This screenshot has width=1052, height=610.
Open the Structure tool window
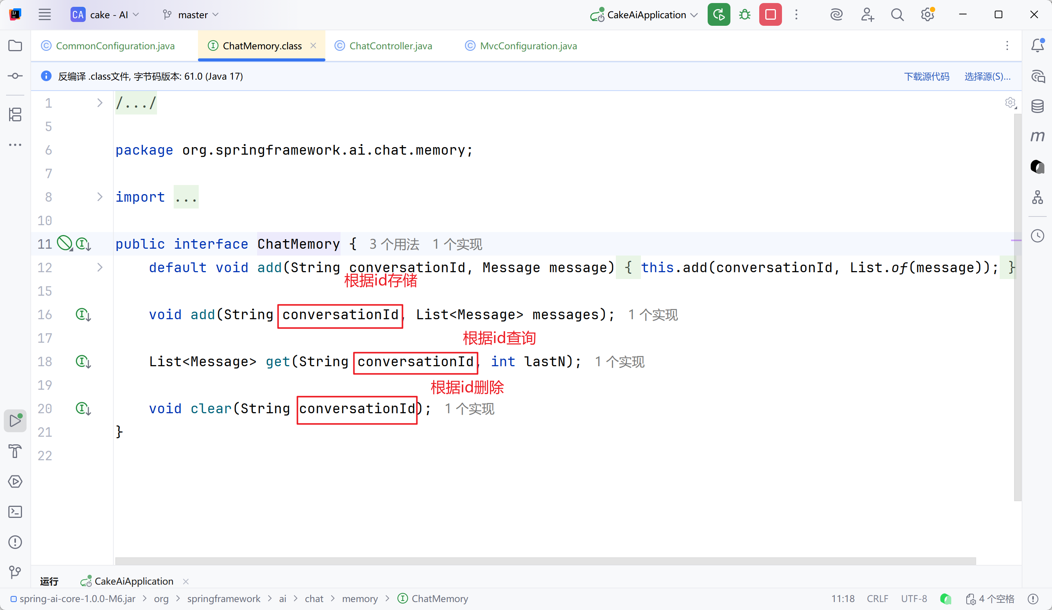point(16,114)
